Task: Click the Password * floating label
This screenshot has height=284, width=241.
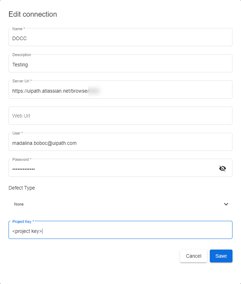Action: click(x=22, y=159)
